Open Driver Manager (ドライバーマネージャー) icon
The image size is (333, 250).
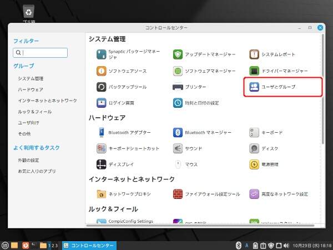[254, 71]
